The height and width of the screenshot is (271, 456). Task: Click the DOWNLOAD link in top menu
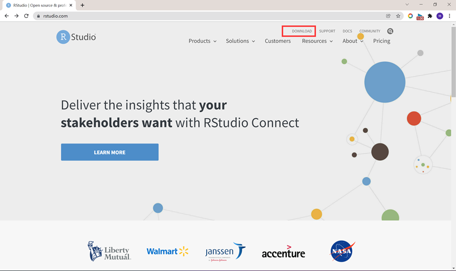tap(302, 31)
